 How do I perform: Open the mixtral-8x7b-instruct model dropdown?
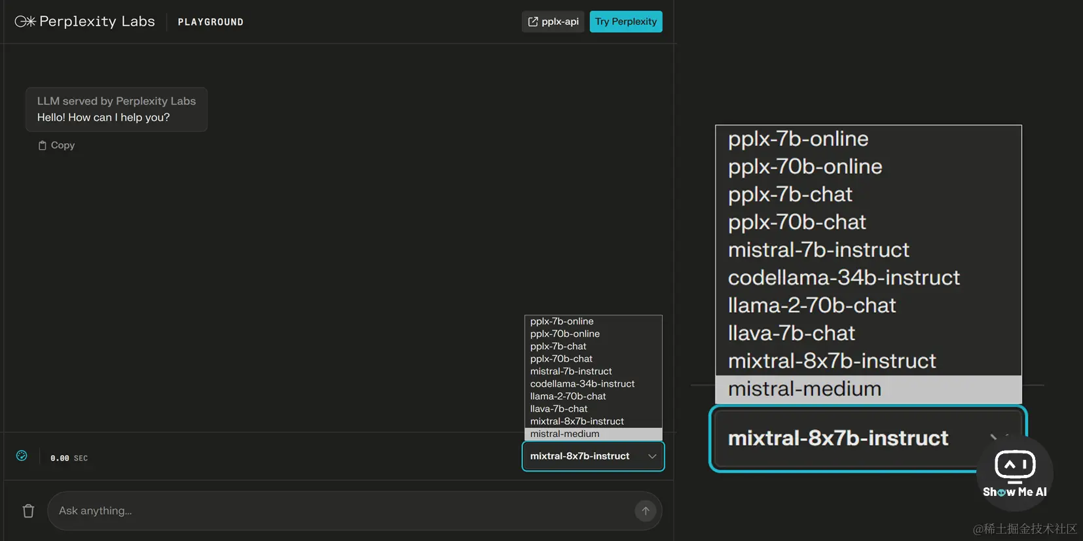(593, 456)
